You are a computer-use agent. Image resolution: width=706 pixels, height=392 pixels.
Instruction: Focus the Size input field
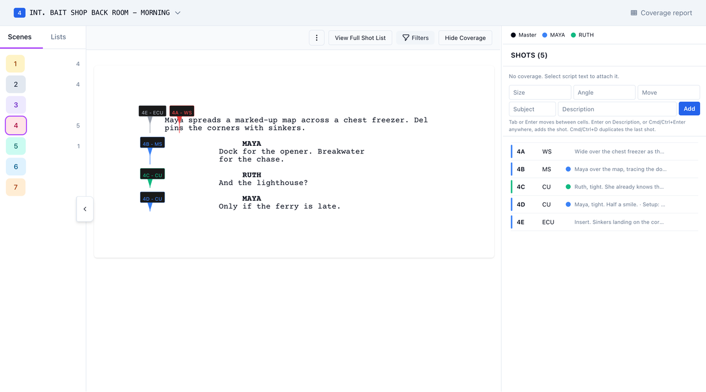(540, 92)
